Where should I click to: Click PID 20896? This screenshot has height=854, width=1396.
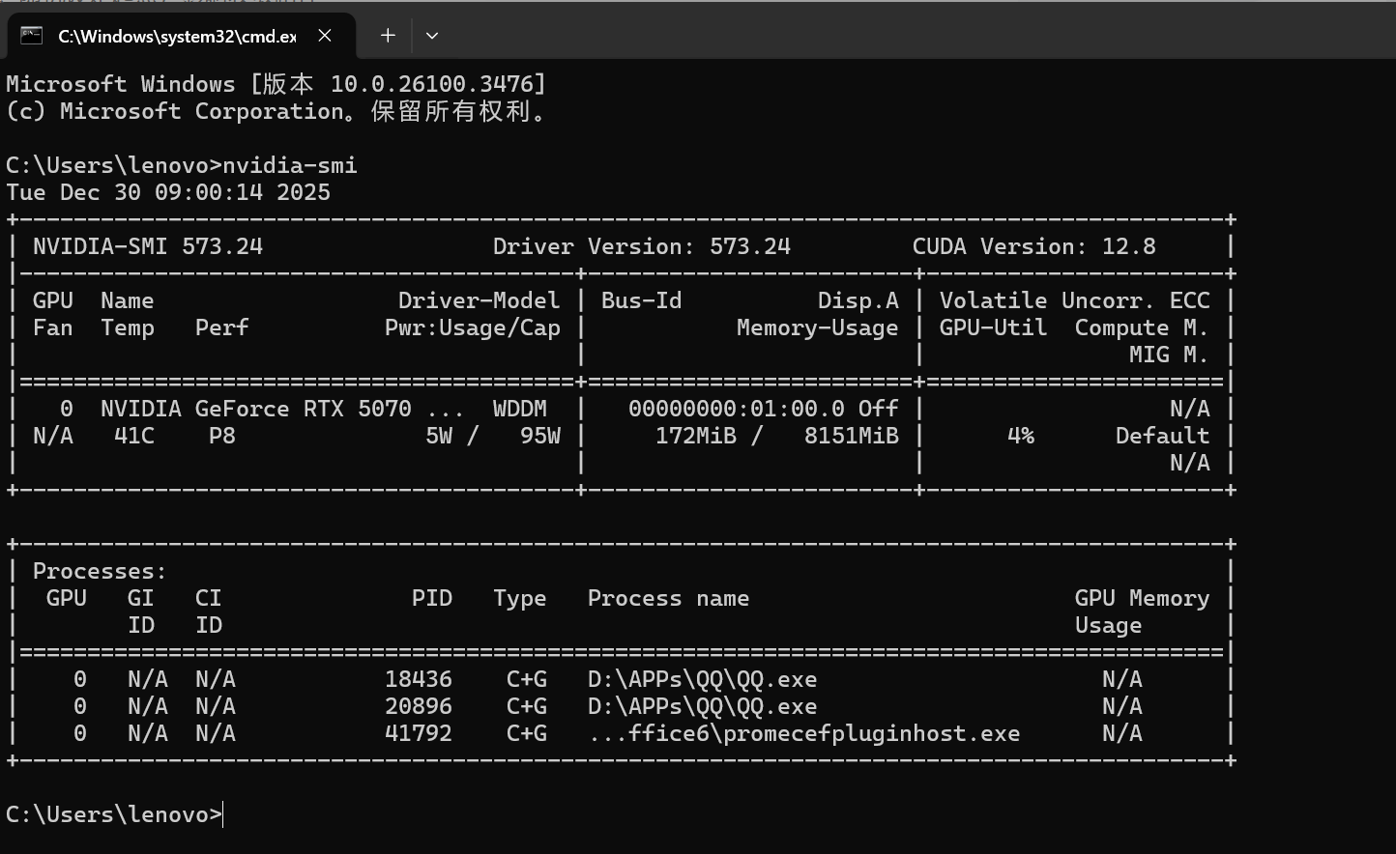[419, 706]
